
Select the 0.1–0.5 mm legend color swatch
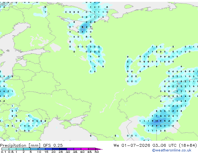click(5, 149)
